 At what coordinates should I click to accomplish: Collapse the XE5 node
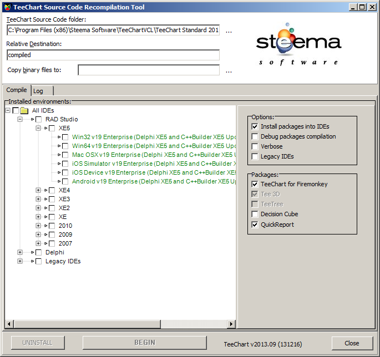pyautogui.click(x=38, y=128)
